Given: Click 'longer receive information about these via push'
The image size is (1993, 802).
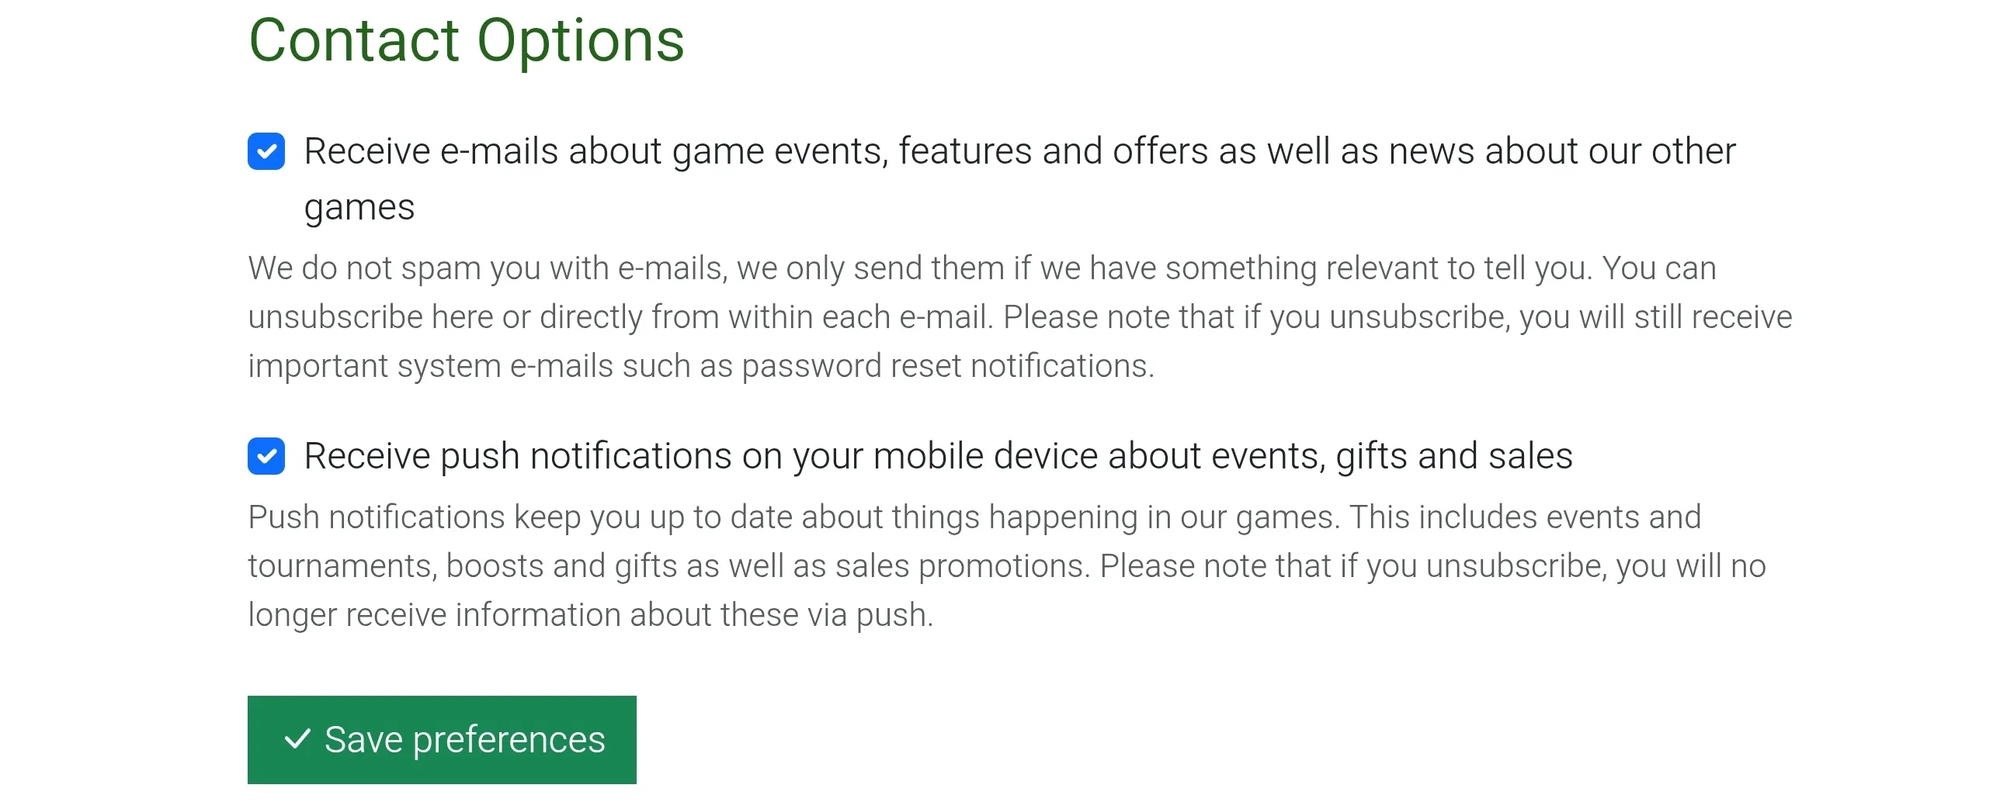Looking at the screenshot, I should tap(591, 615).
